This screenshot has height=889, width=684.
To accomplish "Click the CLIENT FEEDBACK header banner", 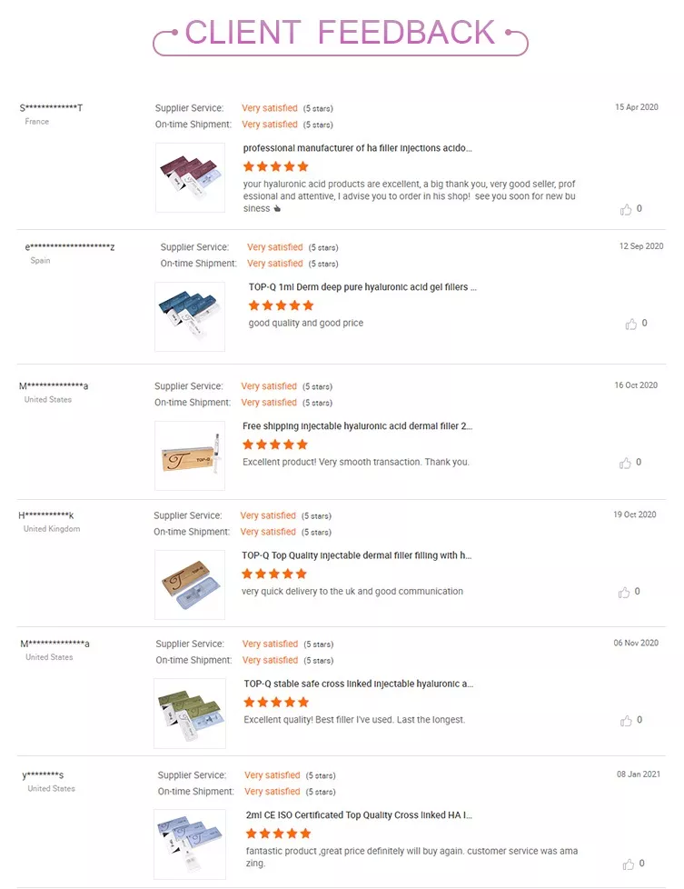I will [x=341, y=35].
